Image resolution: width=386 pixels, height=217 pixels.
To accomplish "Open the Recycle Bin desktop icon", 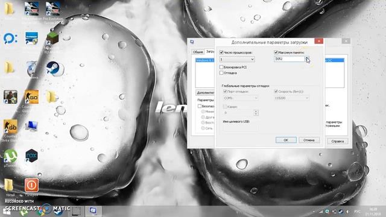I will click(31, 69).
